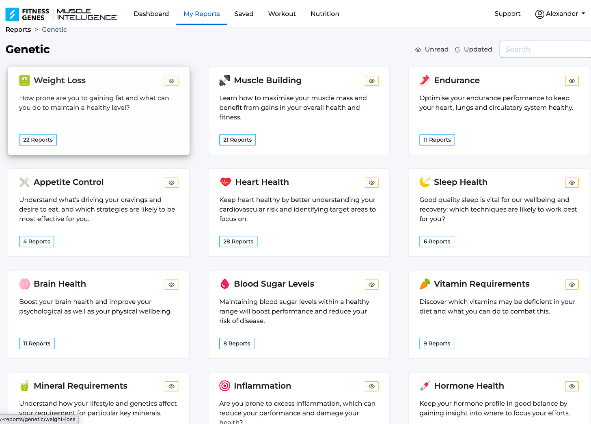Screen dimensions: 591x424
Task: Toggle the eye button on Appetite Control card
Action: pos(171,183)
